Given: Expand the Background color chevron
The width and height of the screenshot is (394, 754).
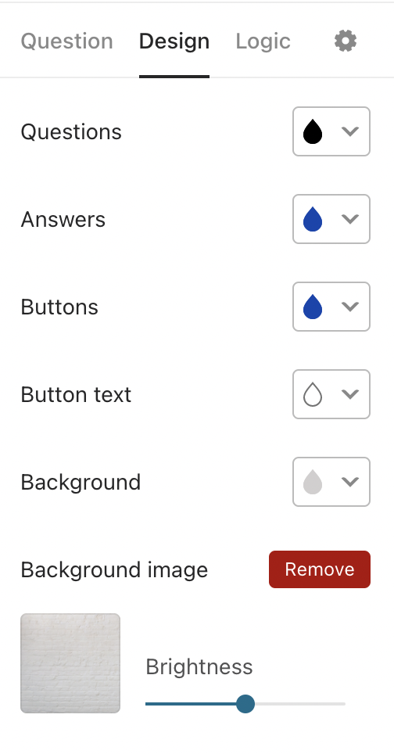Looking at the screenshot, I should [350, 481].
